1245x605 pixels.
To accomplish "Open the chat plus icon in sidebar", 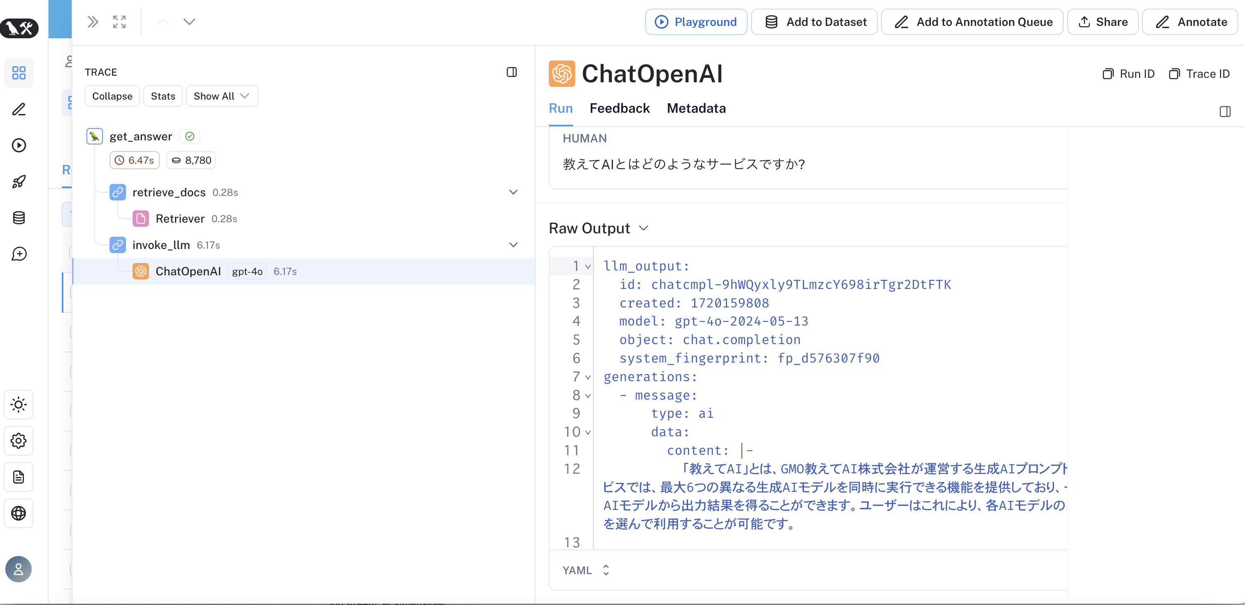I will click(19, 254).
